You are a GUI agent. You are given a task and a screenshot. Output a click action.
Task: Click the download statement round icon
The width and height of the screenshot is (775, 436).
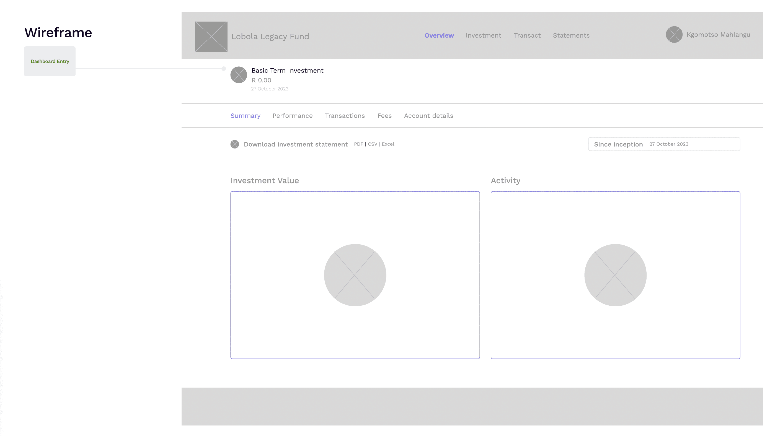click(235, 144)
